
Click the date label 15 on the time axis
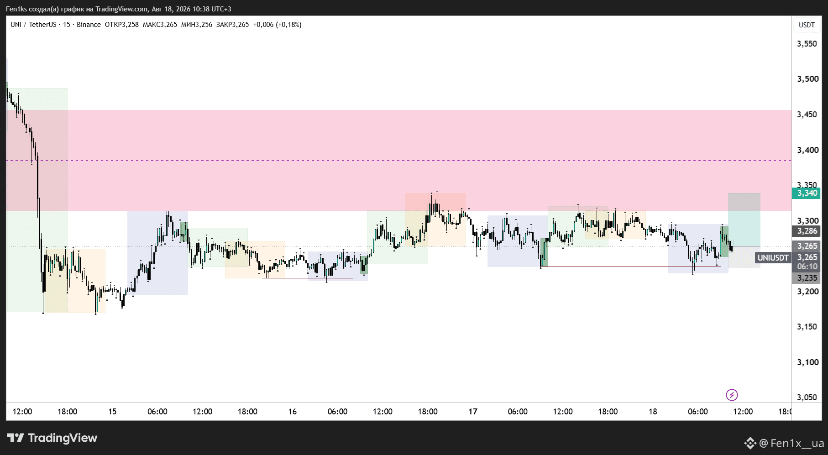(112, 412)
